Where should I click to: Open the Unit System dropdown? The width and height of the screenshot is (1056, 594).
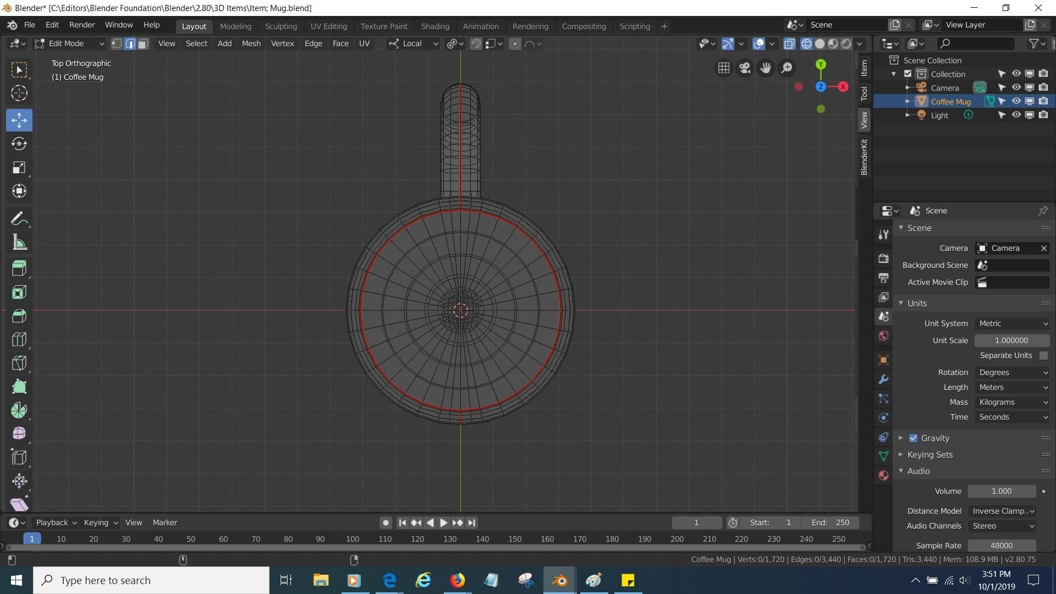click(x=1012, y=324)
